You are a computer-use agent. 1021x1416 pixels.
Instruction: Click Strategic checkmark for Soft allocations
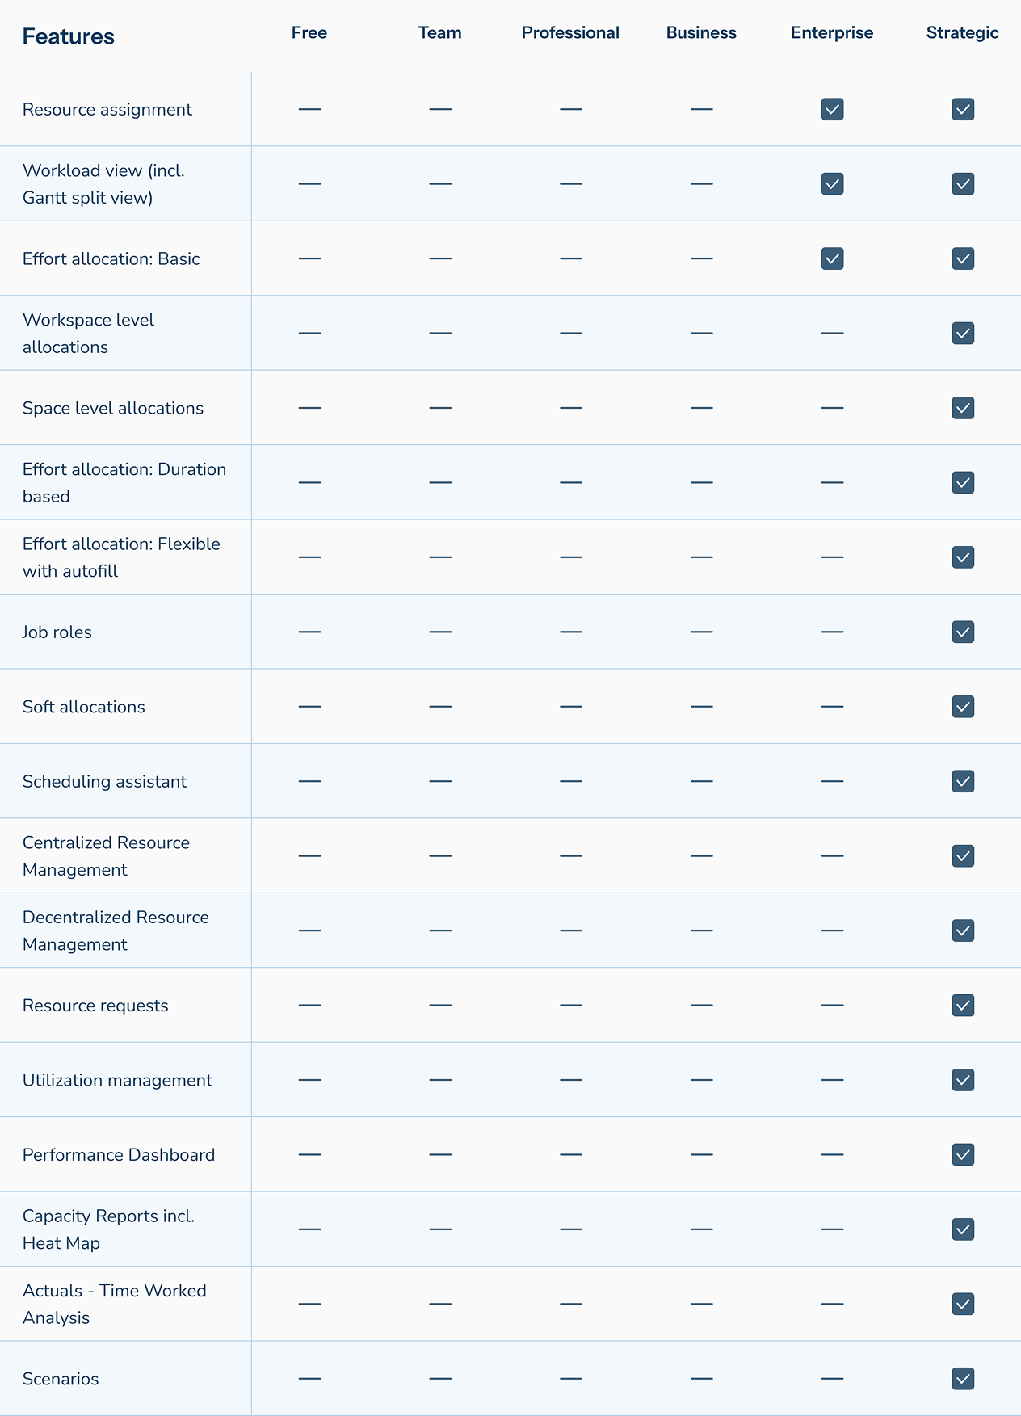click(x=963, y=707)
